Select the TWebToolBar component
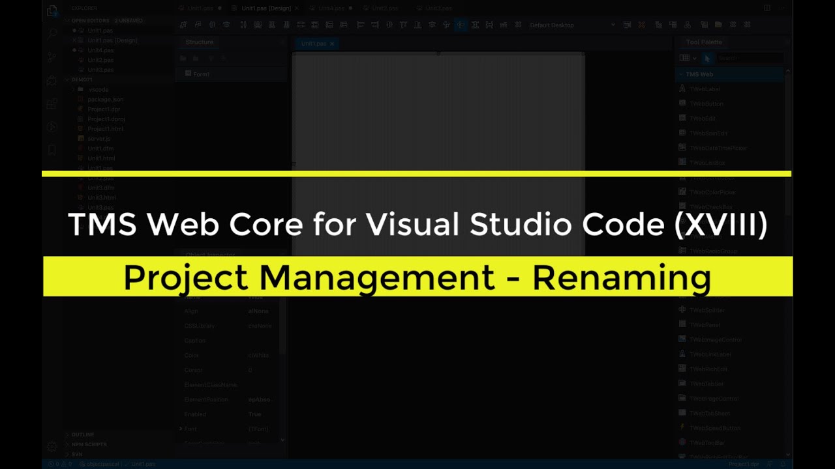The height and width of the screenshot is (469, 835). (707, 442)
